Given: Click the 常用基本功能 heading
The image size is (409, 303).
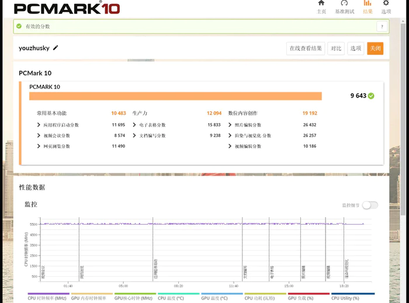Looking at the screenshot, I should click(x=51, y=113).
